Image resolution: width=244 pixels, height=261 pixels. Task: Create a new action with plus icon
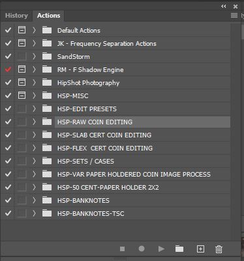pyautogui.click(x=200, y=249)
